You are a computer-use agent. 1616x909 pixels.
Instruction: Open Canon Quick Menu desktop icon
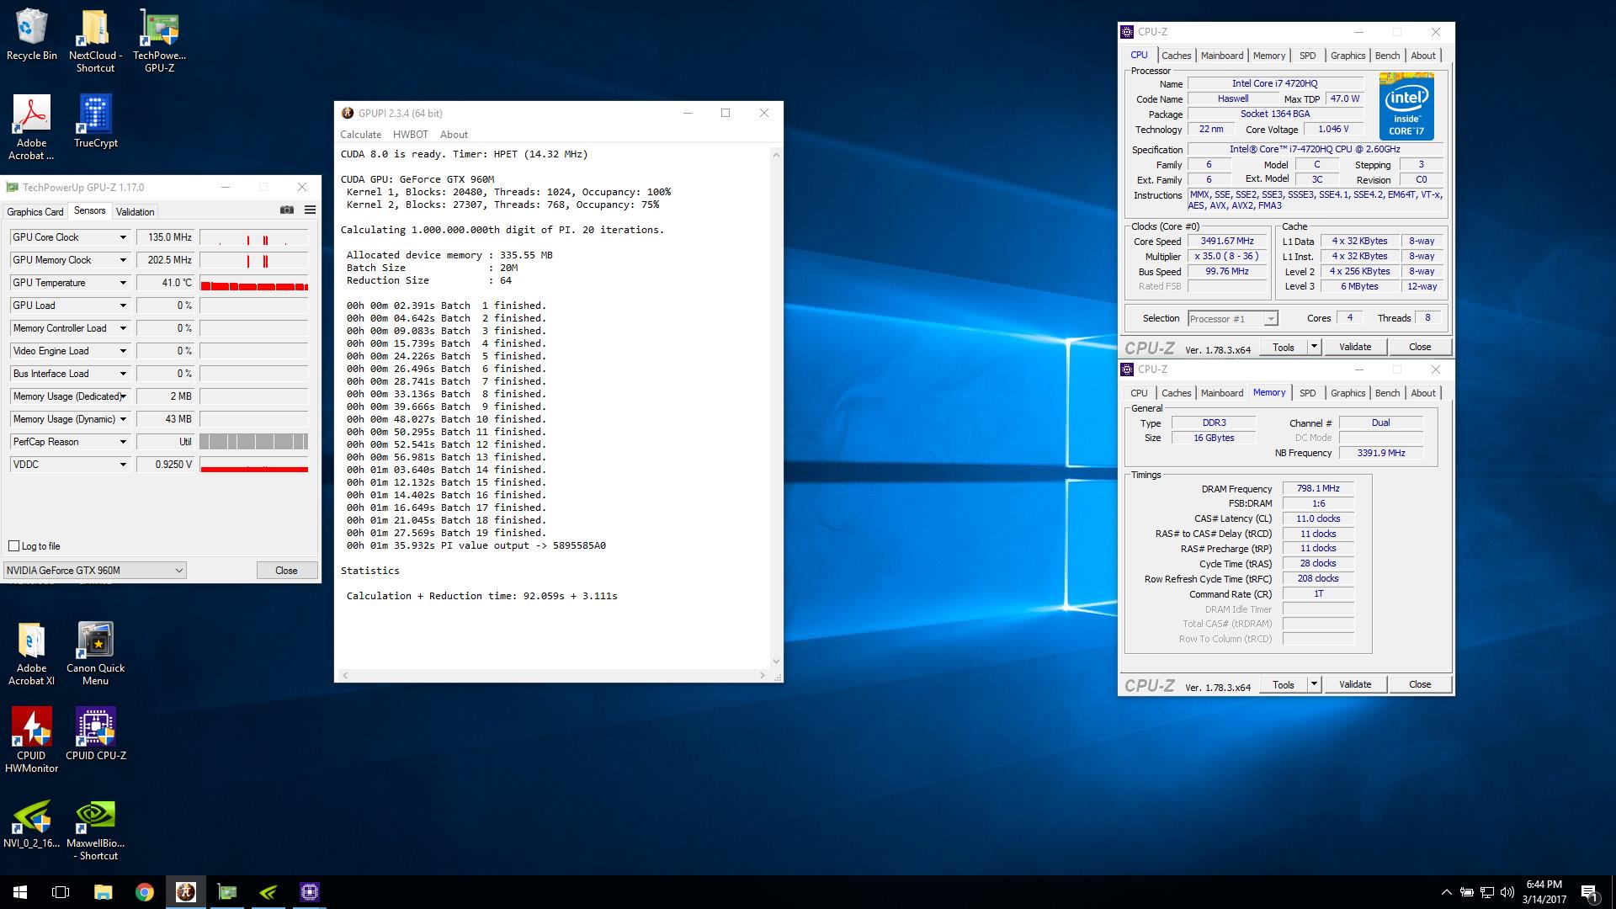pos(95,654)
